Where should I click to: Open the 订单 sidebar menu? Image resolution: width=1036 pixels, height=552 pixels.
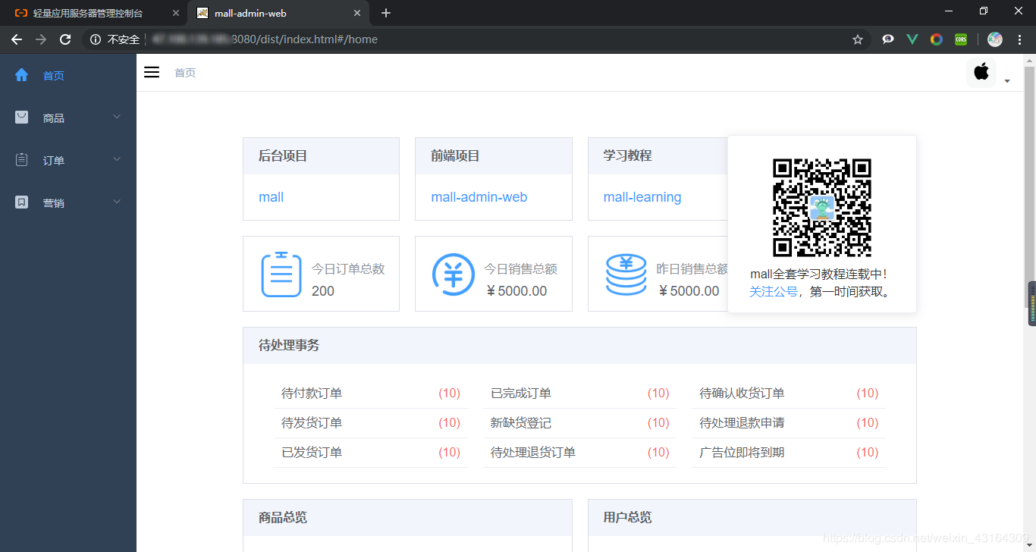coord(68,160)
